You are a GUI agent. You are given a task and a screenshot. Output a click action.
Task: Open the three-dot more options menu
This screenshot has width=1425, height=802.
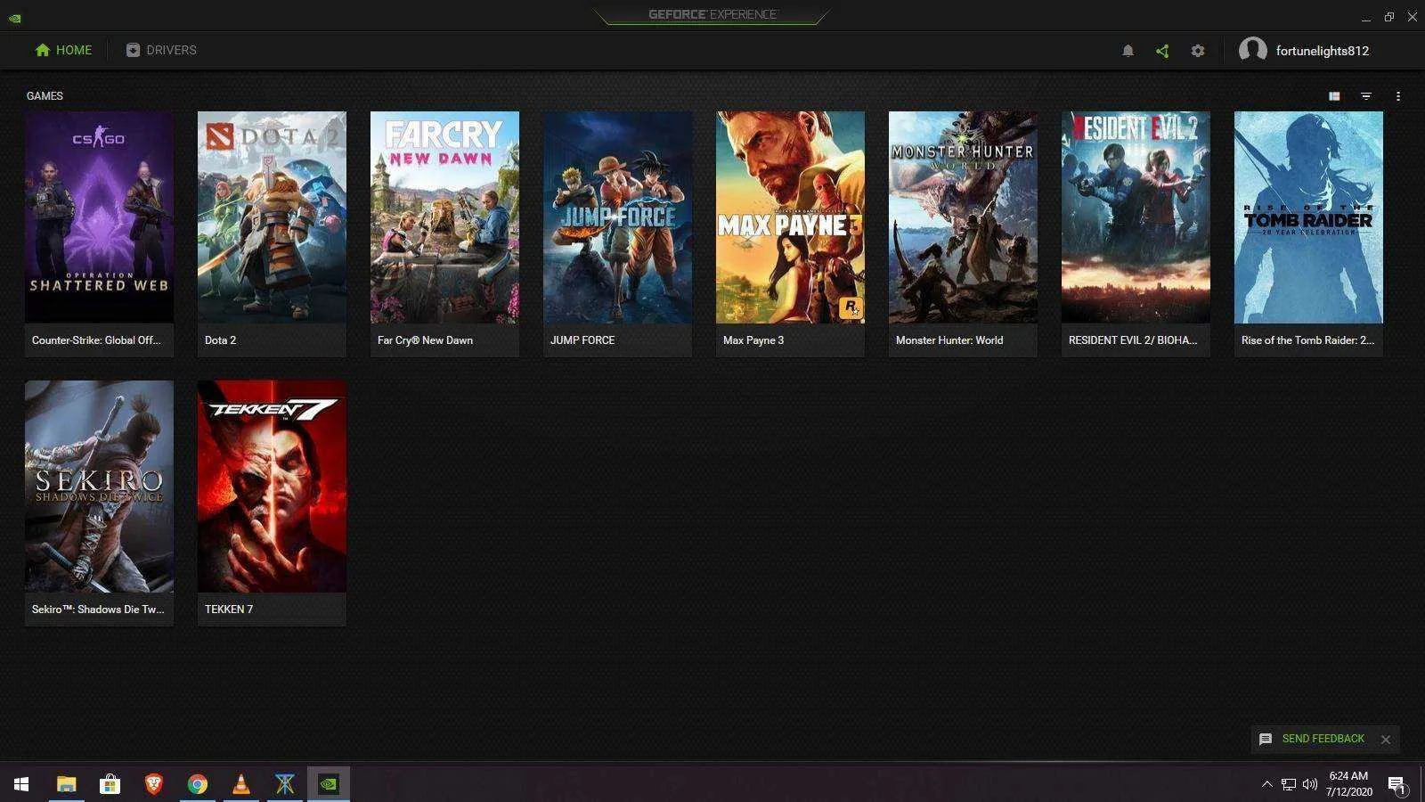(x=1398, y=96)
